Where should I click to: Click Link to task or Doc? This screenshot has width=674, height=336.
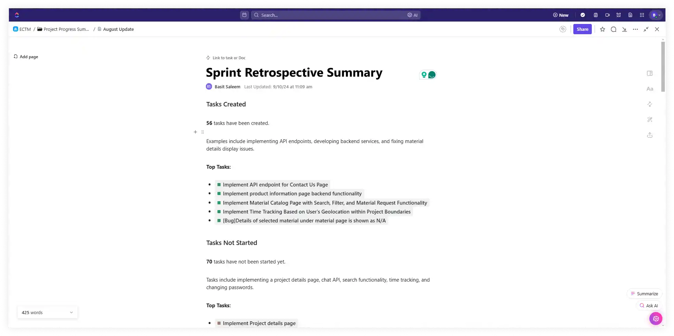coord(226,58)
